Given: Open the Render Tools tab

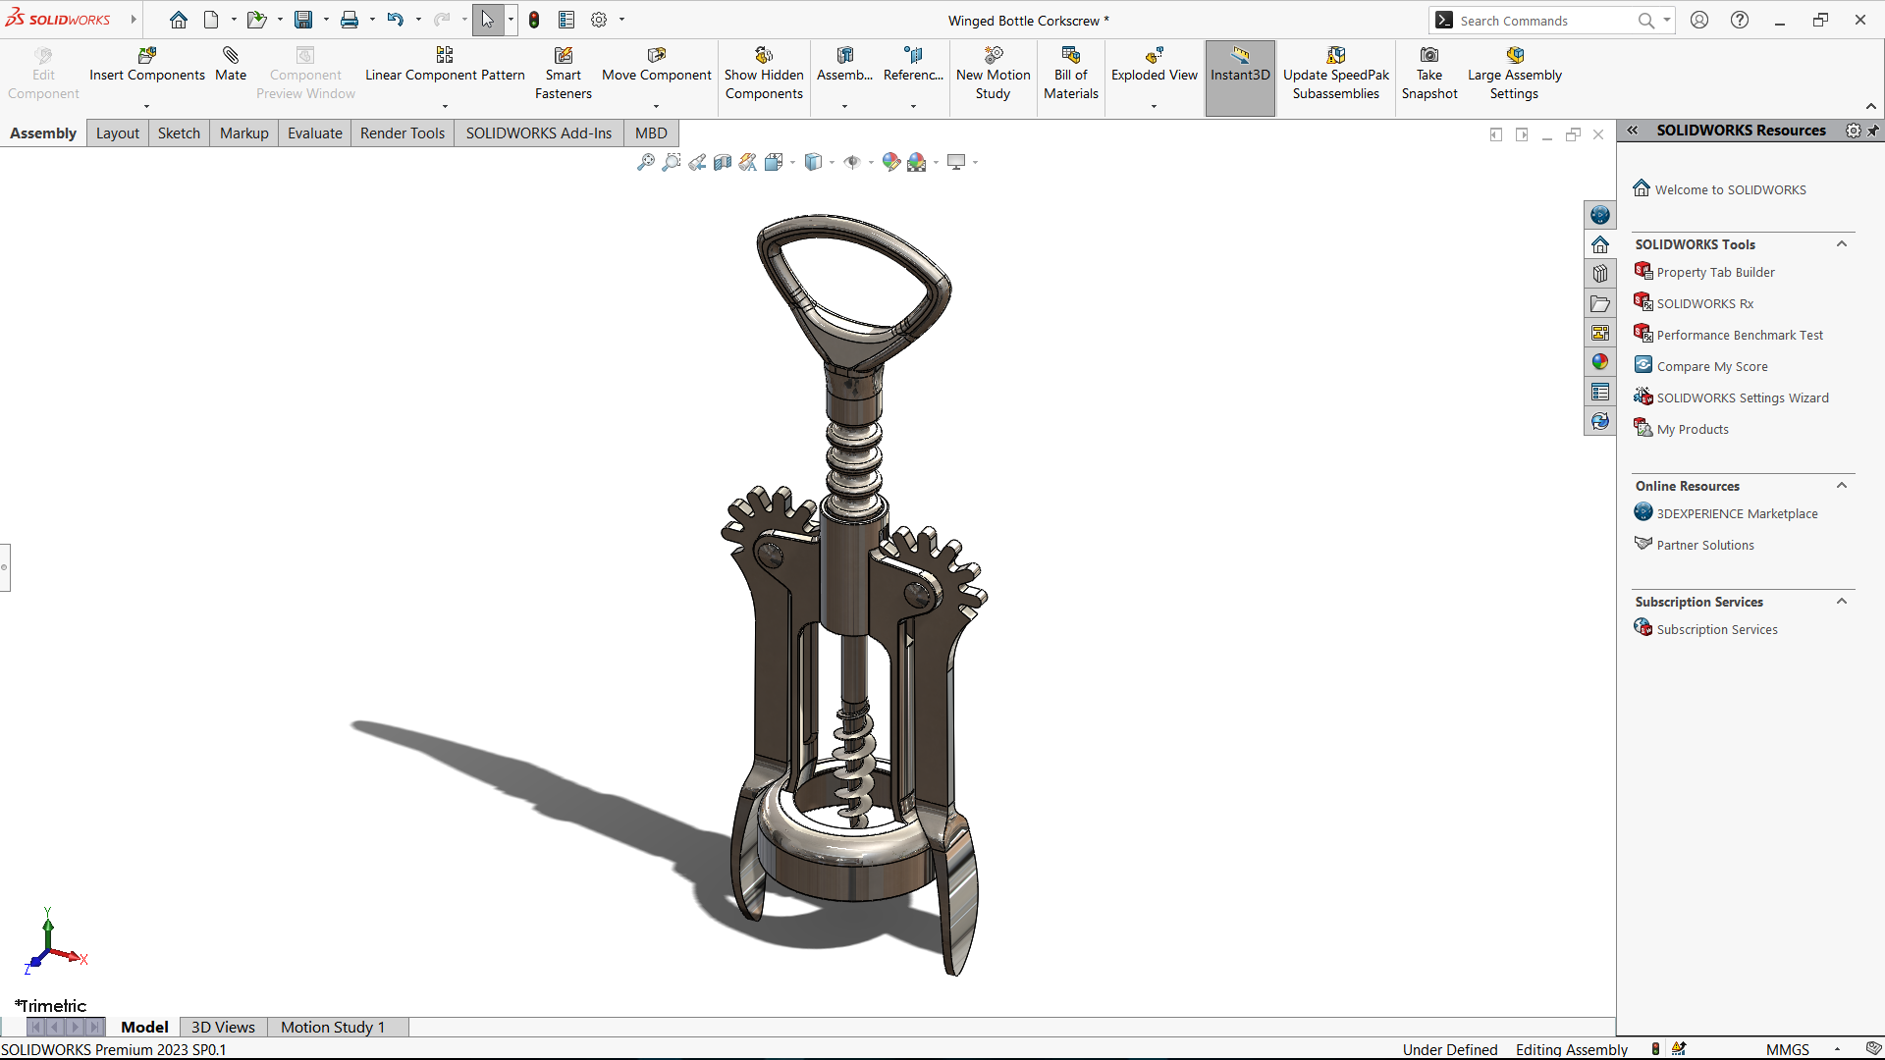Looking at the screenshot, I should click(403, 133).
